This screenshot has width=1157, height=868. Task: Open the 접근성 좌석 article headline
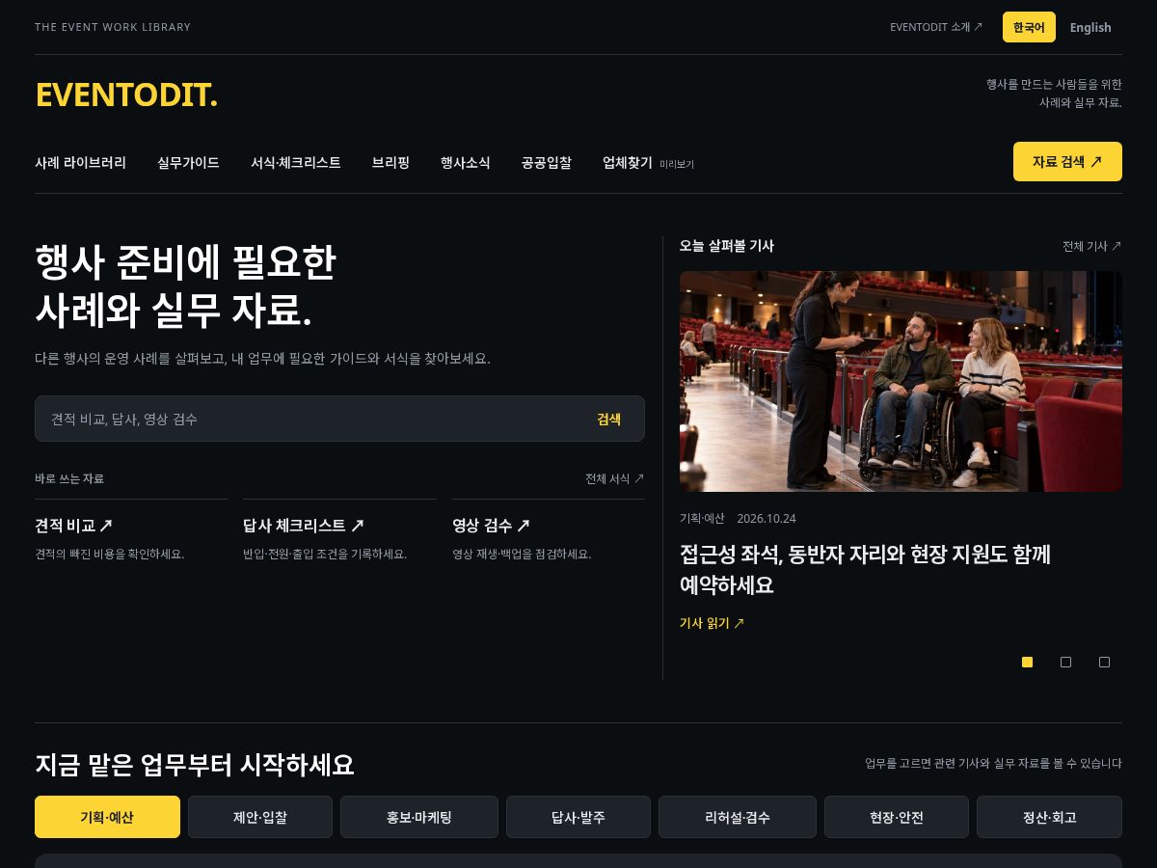[x=865, y=569]
